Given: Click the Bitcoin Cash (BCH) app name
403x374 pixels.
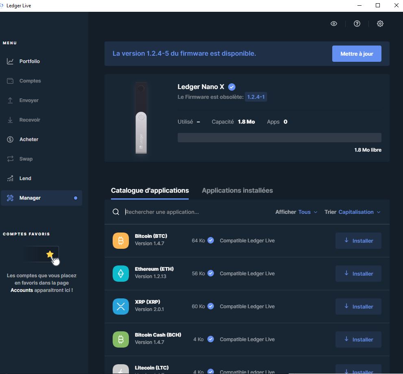Looking at the screenshot, I should (x=158, y=335).
